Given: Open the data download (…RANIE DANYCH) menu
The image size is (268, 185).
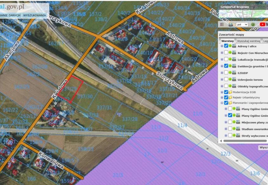Looking at the screenshot, I should pyautogui.click(x=10, y=15).
